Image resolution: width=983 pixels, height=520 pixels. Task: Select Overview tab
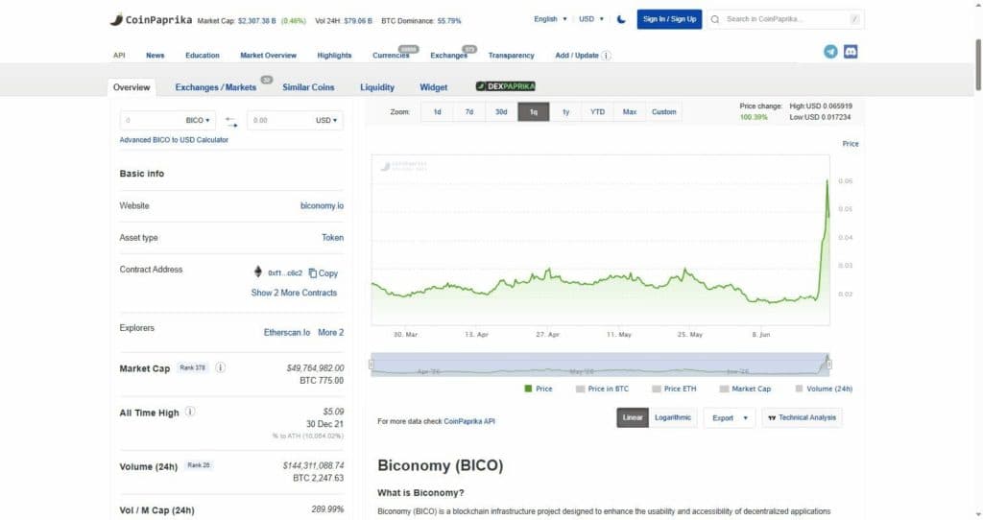click(x=132, y=87)
